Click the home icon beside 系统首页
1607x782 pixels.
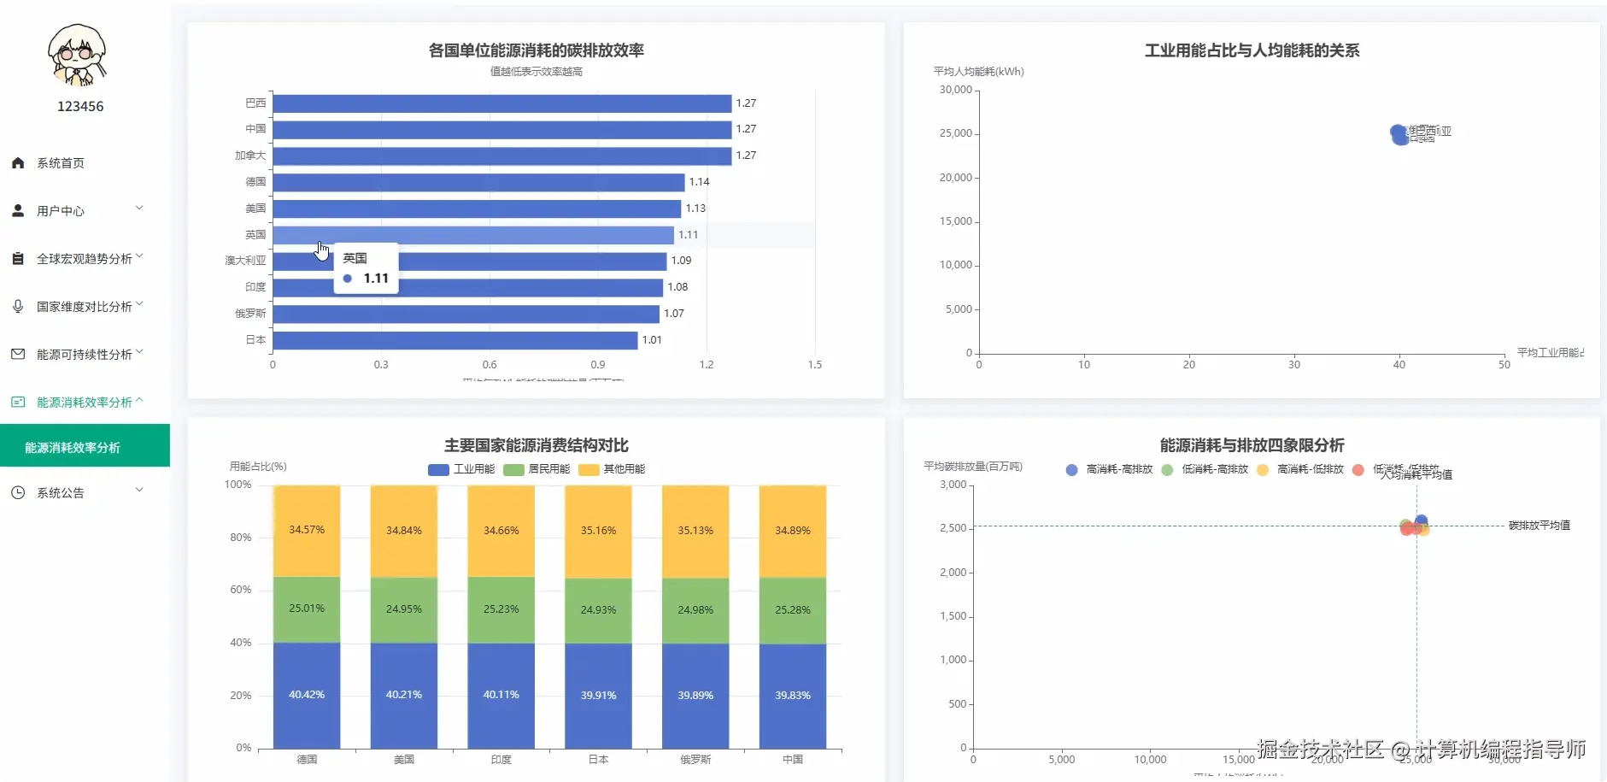pos(18,162)
